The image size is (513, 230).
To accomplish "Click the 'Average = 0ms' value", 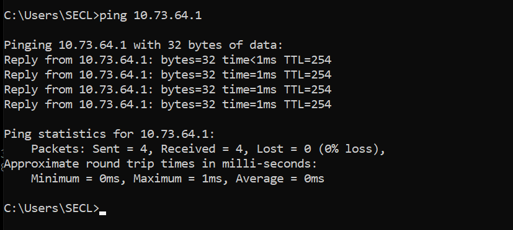I will (x=280, y=179).
